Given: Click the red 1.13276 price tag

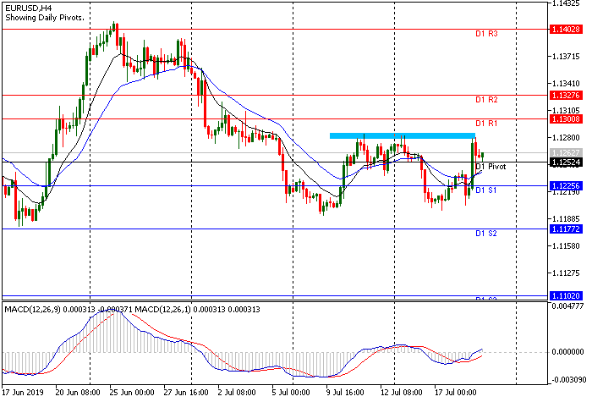Looking at the screenshot, I should [x=563, y=95].
